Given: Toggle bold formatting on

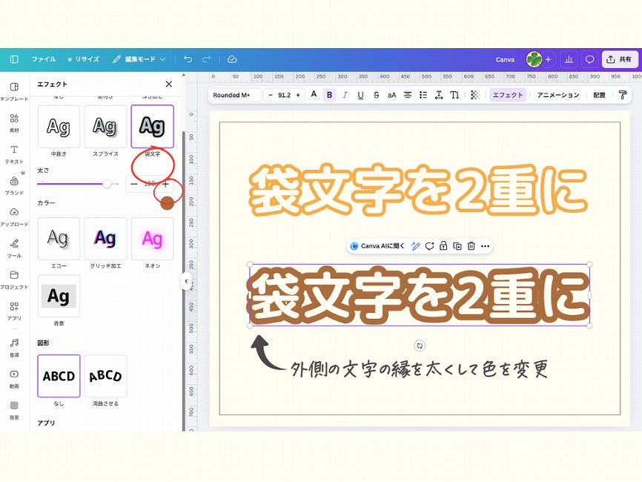Looking at the screenshot, I should 329,95.
